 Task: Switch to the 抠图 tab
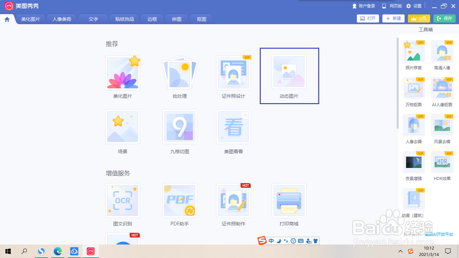coord(202,19)
